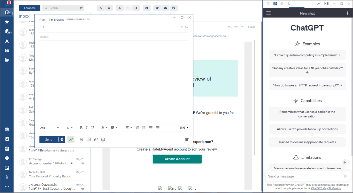The height and width of the screenshot is (193, 353).
Task: Open the Calendar app in the left sidebar
Action: click(7, 129)
